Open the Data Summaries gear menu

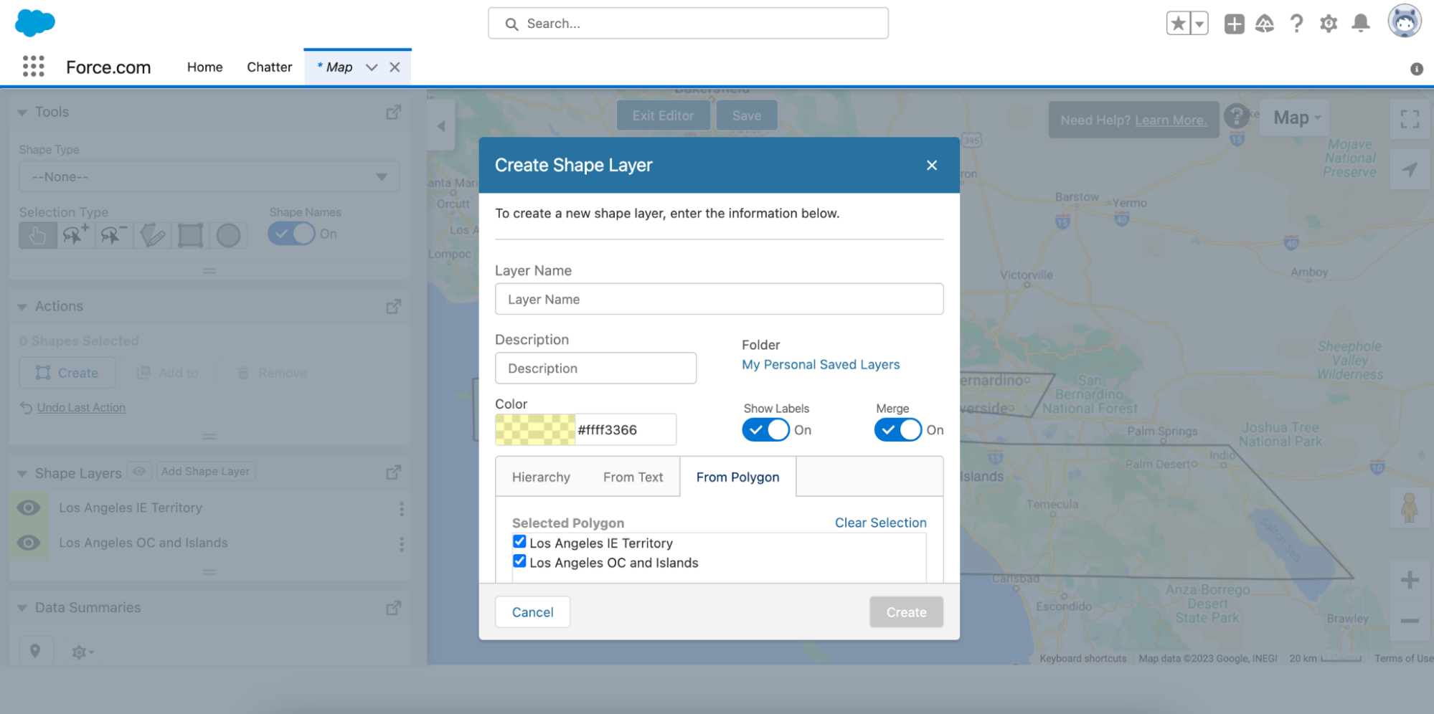click(x=82, y=652)
